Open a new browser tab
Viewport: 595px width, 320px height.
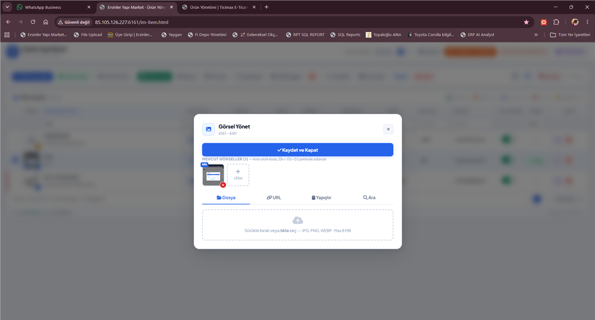[266, 7]
